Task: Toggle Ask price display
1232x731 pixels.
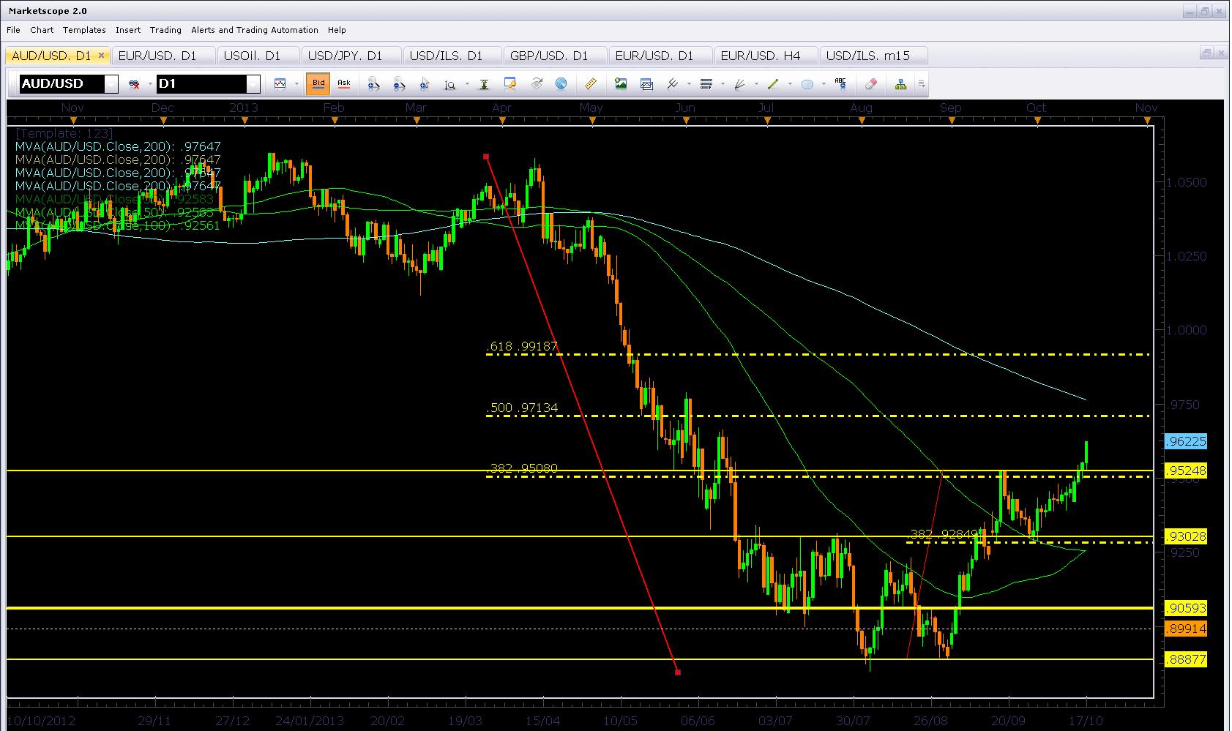Action: (343, 83)
